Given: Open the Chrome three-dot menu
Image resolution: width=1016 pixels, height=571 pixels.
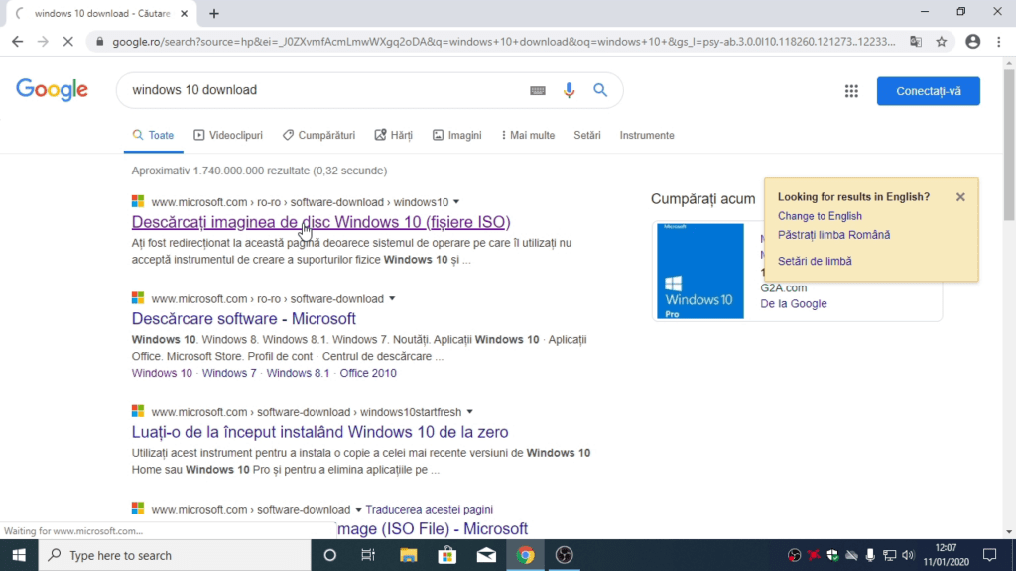Looking at the screenshot, I should [998, 42].
